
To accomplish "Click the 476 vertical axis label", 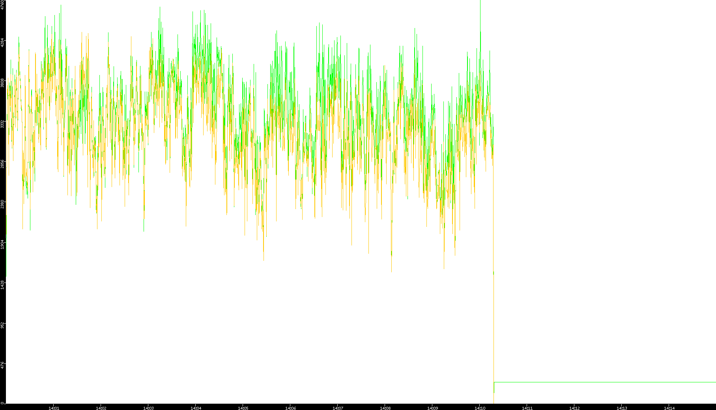I will click(3, 365).
